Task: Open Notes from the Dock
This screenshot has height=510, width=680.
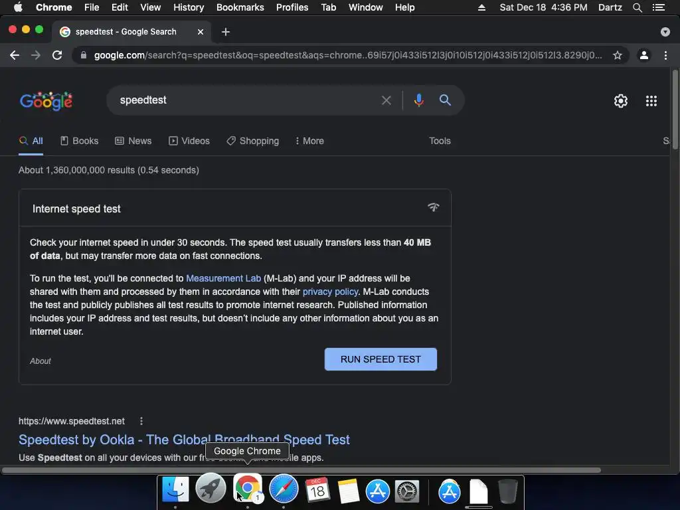Action: tap(348, 491)
